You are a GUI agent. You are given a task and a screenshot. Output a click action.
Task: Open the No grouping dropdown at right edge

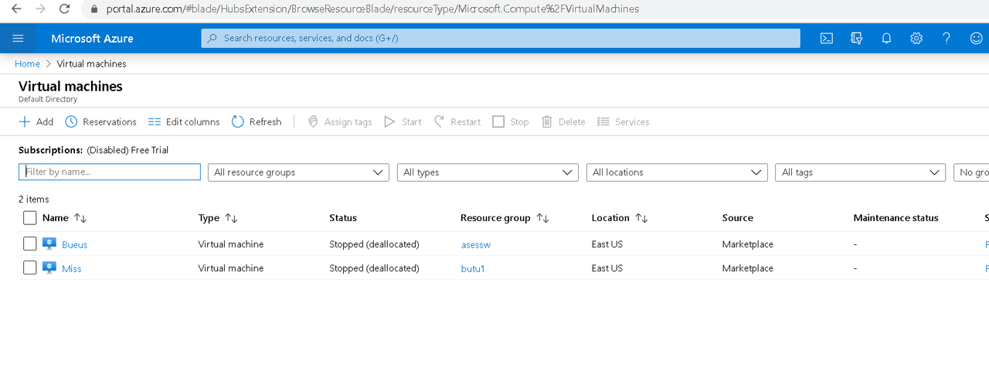tap(971, 172)
